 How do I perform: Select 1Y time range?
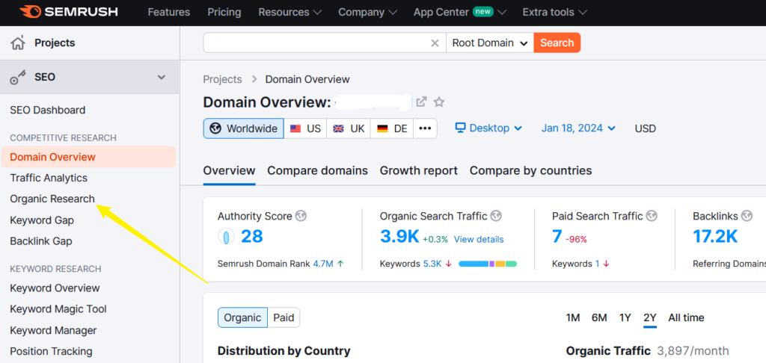(625, 317)
